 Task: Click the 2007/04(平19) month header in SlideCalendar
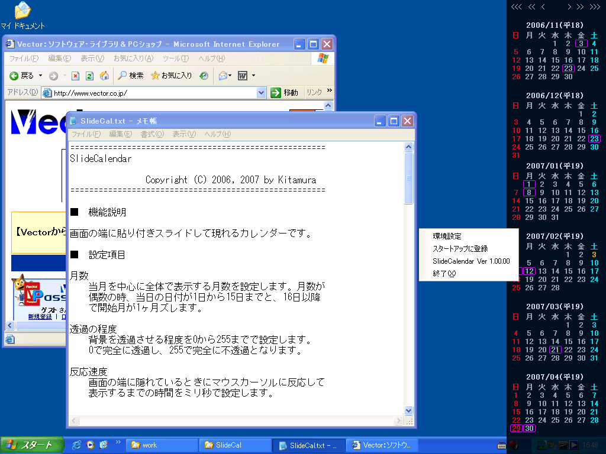point(555,377)
